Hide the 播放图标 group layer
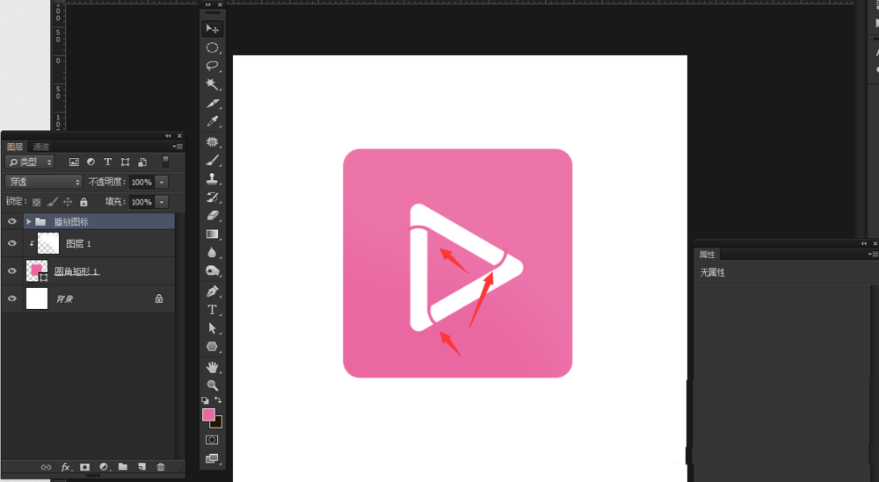Screen dimensions: 879x482 [11, 222]
